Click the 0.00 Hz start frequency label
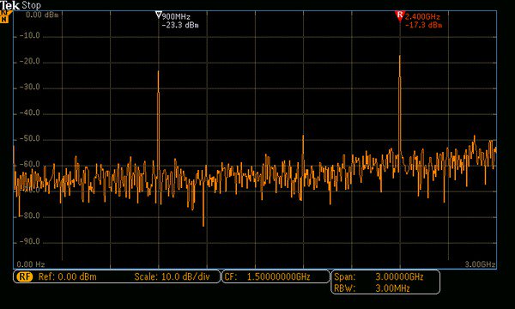This screenshot has height=309, width=515. pyautogui.click(x=31, y=264)
